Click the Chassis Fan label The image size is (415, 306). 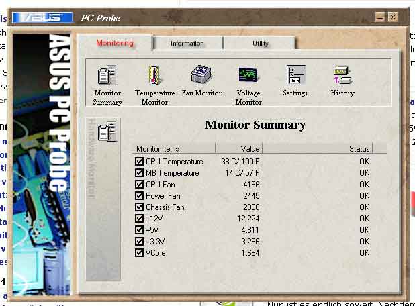165,207
